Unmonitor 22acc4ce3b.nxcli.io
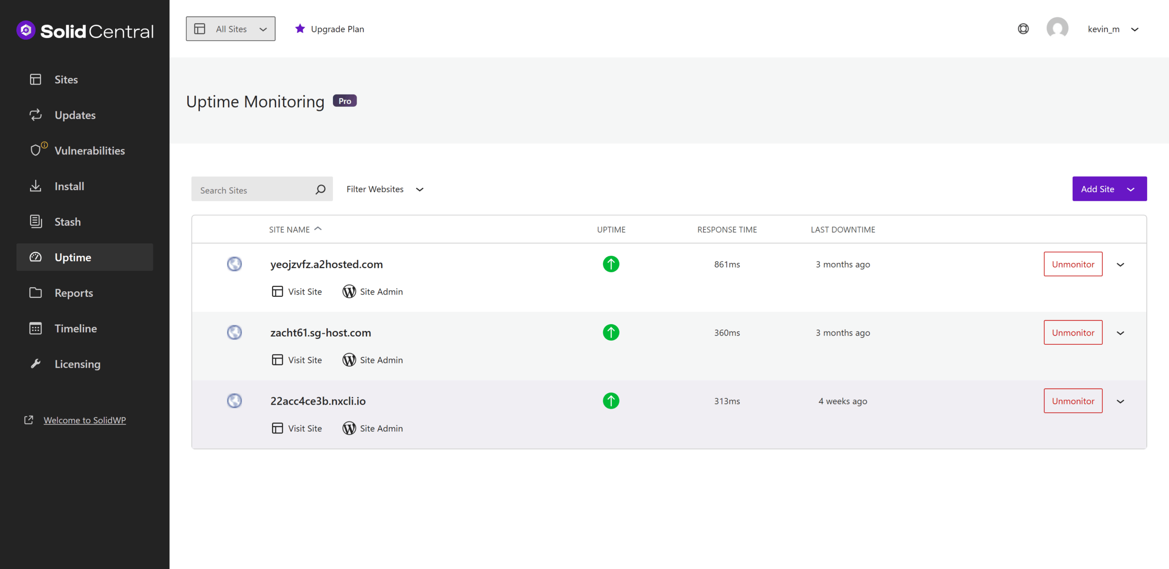The height and width of the screenshot is (569, 1169). coord(1073,400)
